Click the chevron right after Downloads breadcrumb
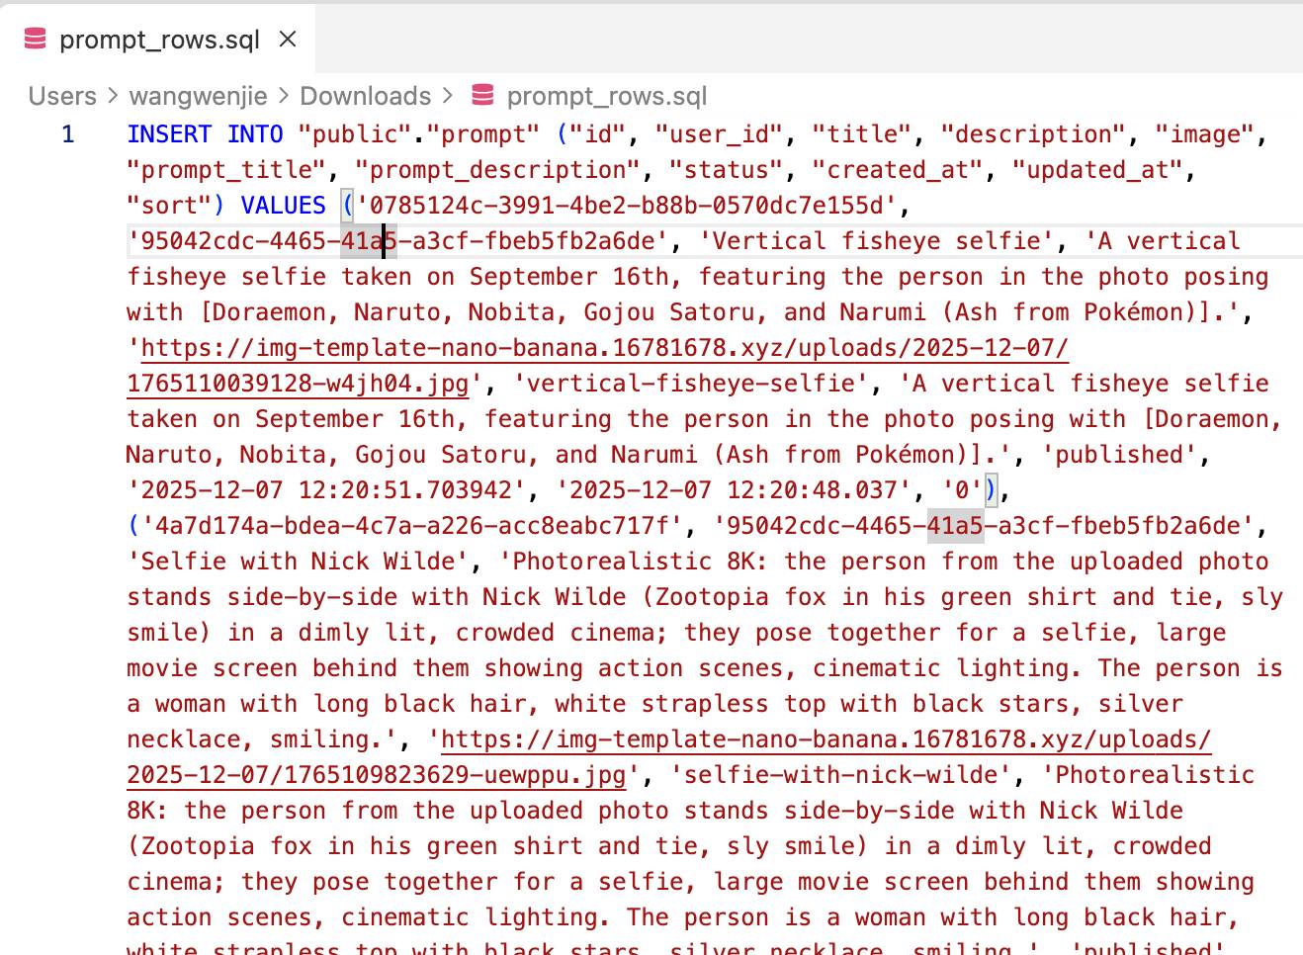This screenshot has height=955, width=1303. pyautogui.click(x=448, y=96)
